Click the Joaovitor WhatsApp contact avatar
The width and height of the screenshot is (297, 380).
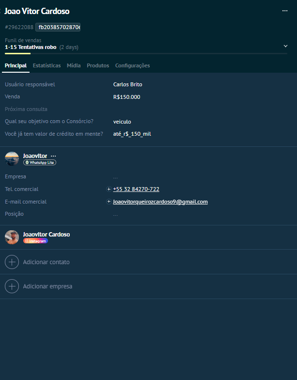12,158
